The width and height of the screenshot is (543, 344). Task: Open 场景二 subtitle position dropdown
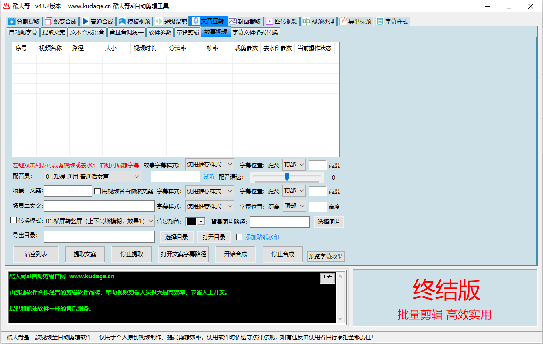(x=294, y=206)
